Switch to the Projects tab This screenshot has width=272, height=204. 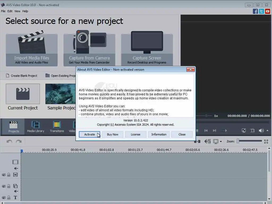[x=14, y=127]
